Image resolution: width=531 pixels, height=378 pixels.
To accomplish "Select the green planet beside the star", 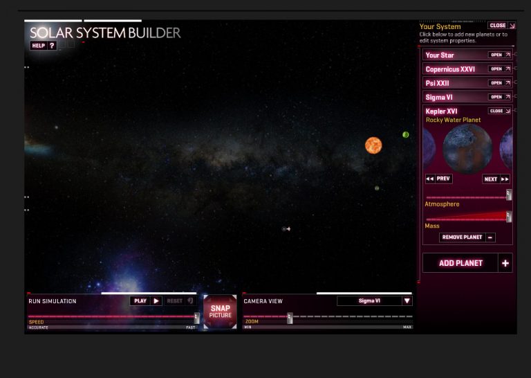I will pyautogui.click(x=406, y=134).
